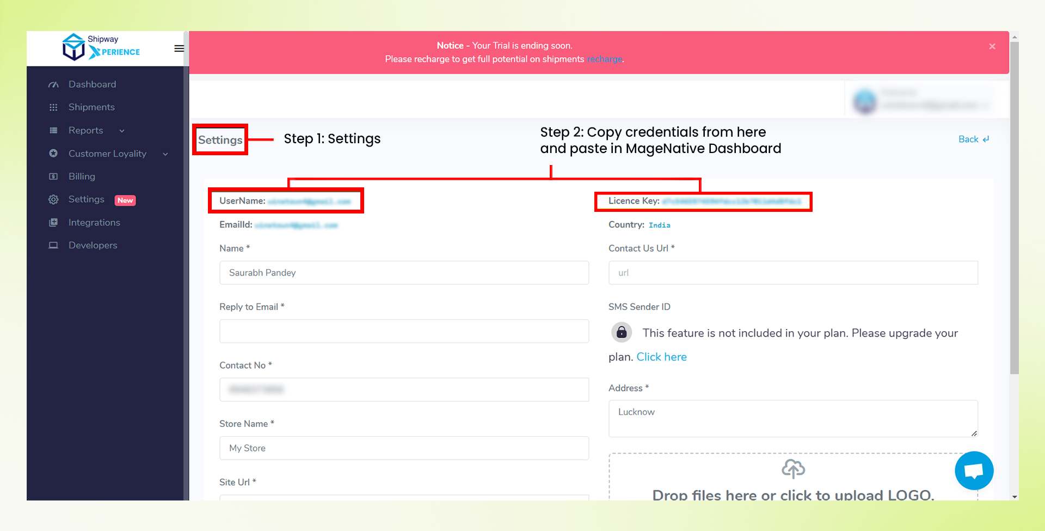Viewport: 1045px width, 531px height.
Task: Select the Shipments grid icon
Action: 53,107
